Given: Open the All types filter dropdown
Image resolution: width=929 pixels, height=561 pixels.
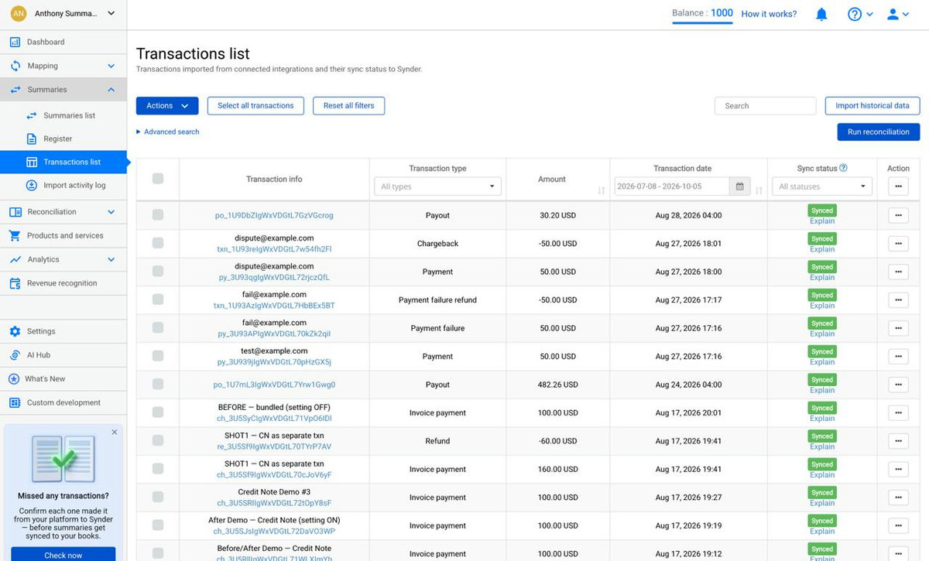Looking at the screenshot, I should pos(438,186).
